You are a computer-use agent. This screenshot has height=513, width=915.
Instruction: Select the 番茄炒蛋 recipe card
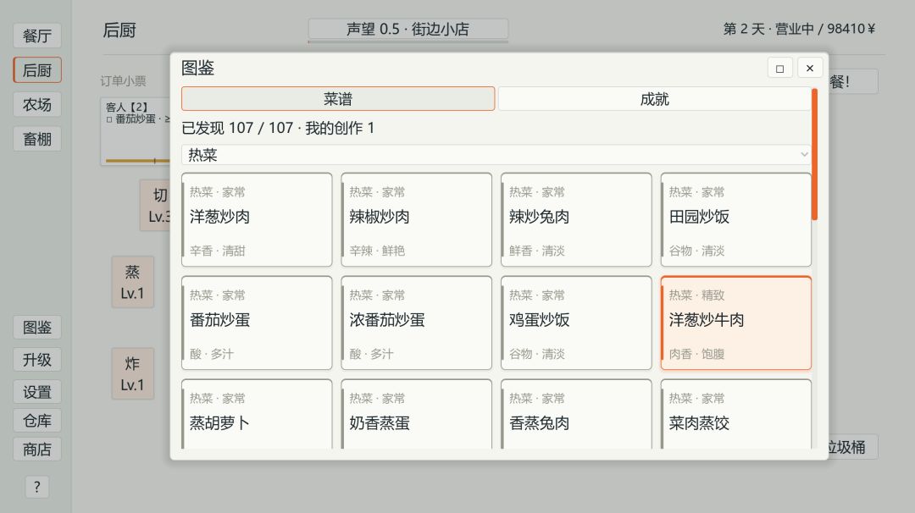coord(257,323)
